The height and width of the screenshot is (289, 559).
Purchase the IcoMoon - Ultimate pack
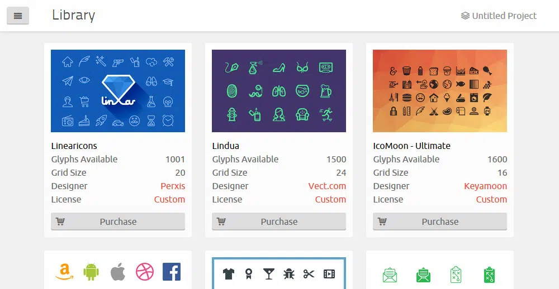(x=440, y=221)
